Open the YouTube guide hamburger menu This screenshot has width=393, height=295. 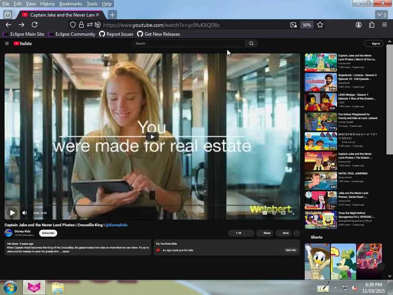tap(7, 43)
